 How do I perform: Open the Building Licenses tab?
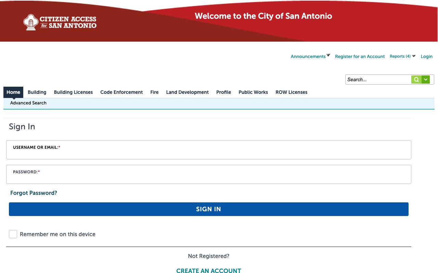click(x=73, y=92)
